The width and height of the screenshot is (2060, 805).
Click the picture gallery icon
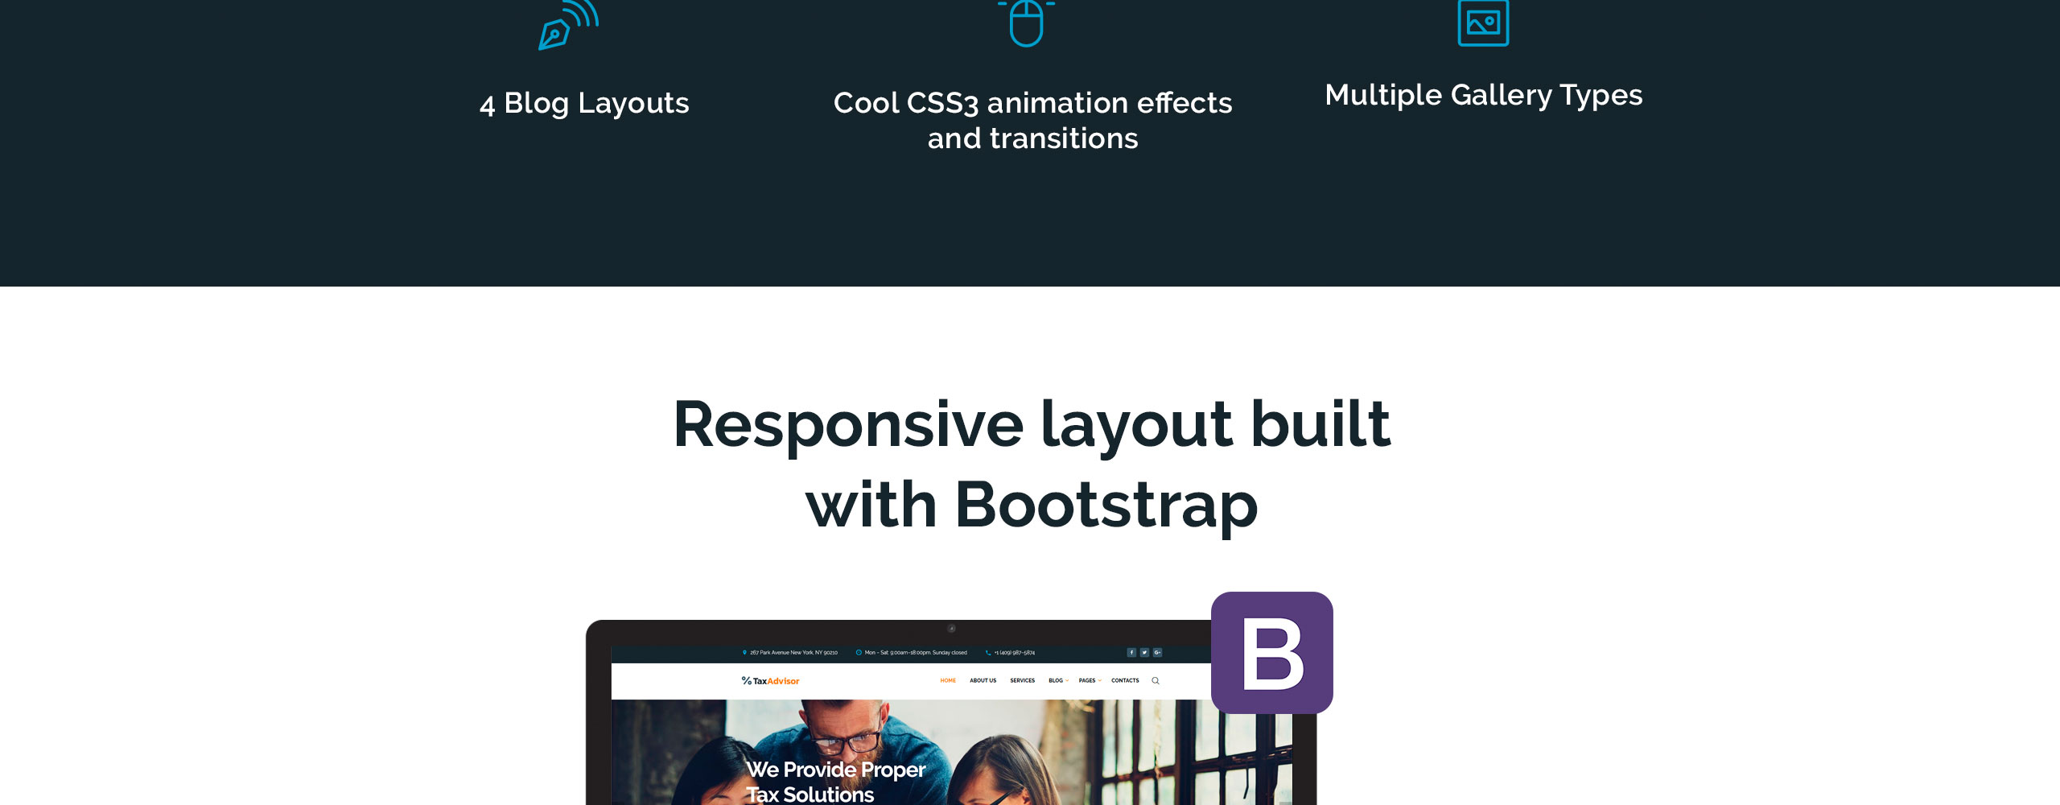1483,23
